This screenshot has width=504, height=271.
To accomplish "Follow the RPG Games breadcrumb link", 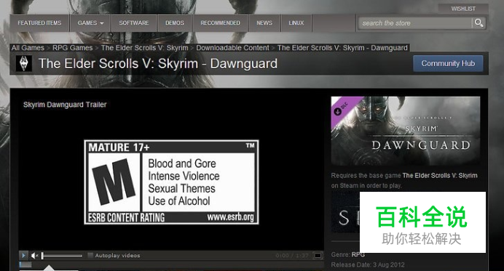I will click(x=72, y=48).
